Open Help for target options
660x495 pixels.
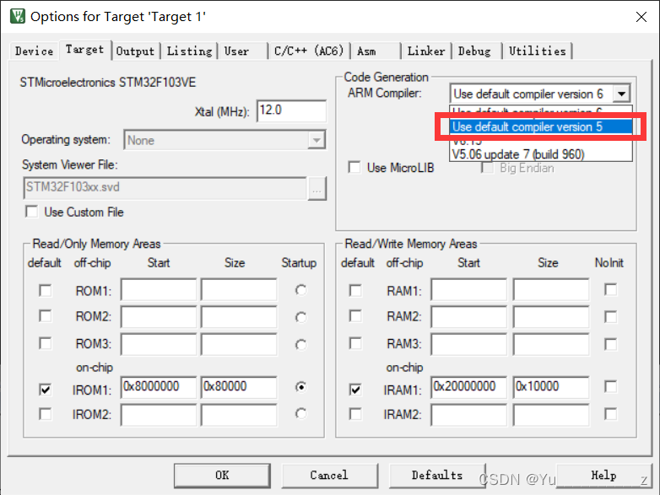603,476
